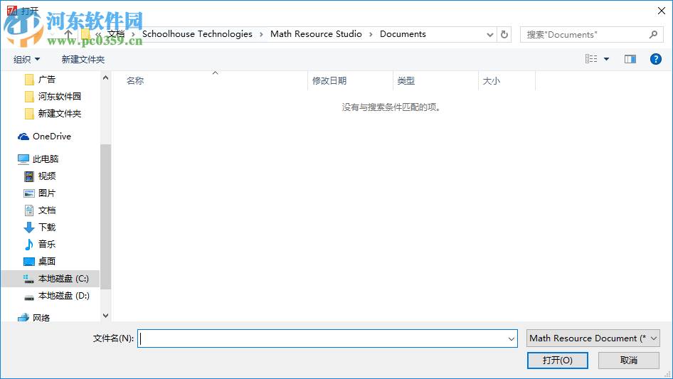Click the 下载 blue arrow icon
The height and width of the screenshot is (379, 673).
pos(28,228)
